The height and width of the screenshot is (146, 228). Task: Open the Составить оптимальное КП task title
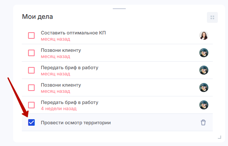[x=73, y=33]
